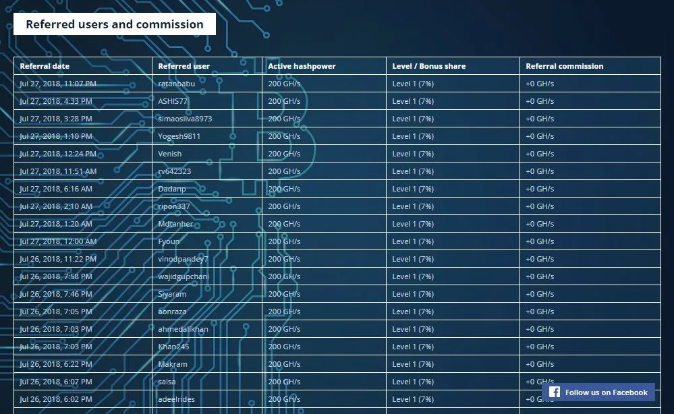Viewport: 674px width, 414px height.
Task: Click the Follow us on Facebook button
Action: [598, 392]
